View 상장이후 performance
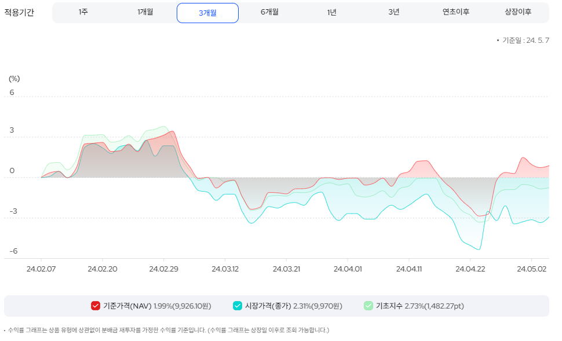This screenshot has height=341, width=562. tap(518, 13)
